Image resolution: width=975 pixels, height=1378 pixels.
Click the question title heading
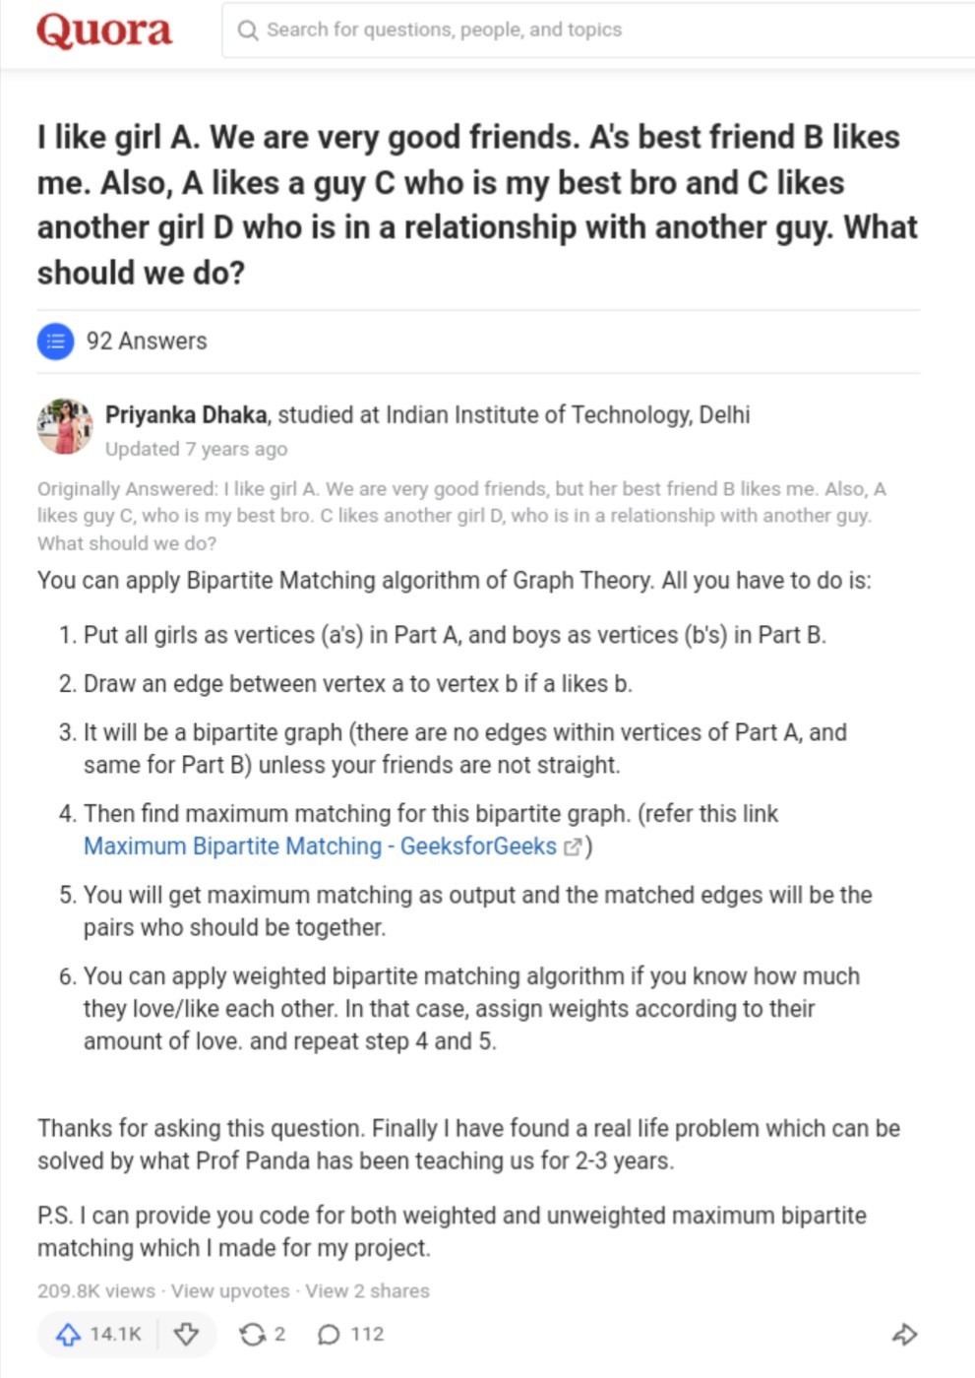(x=478, y=205)
